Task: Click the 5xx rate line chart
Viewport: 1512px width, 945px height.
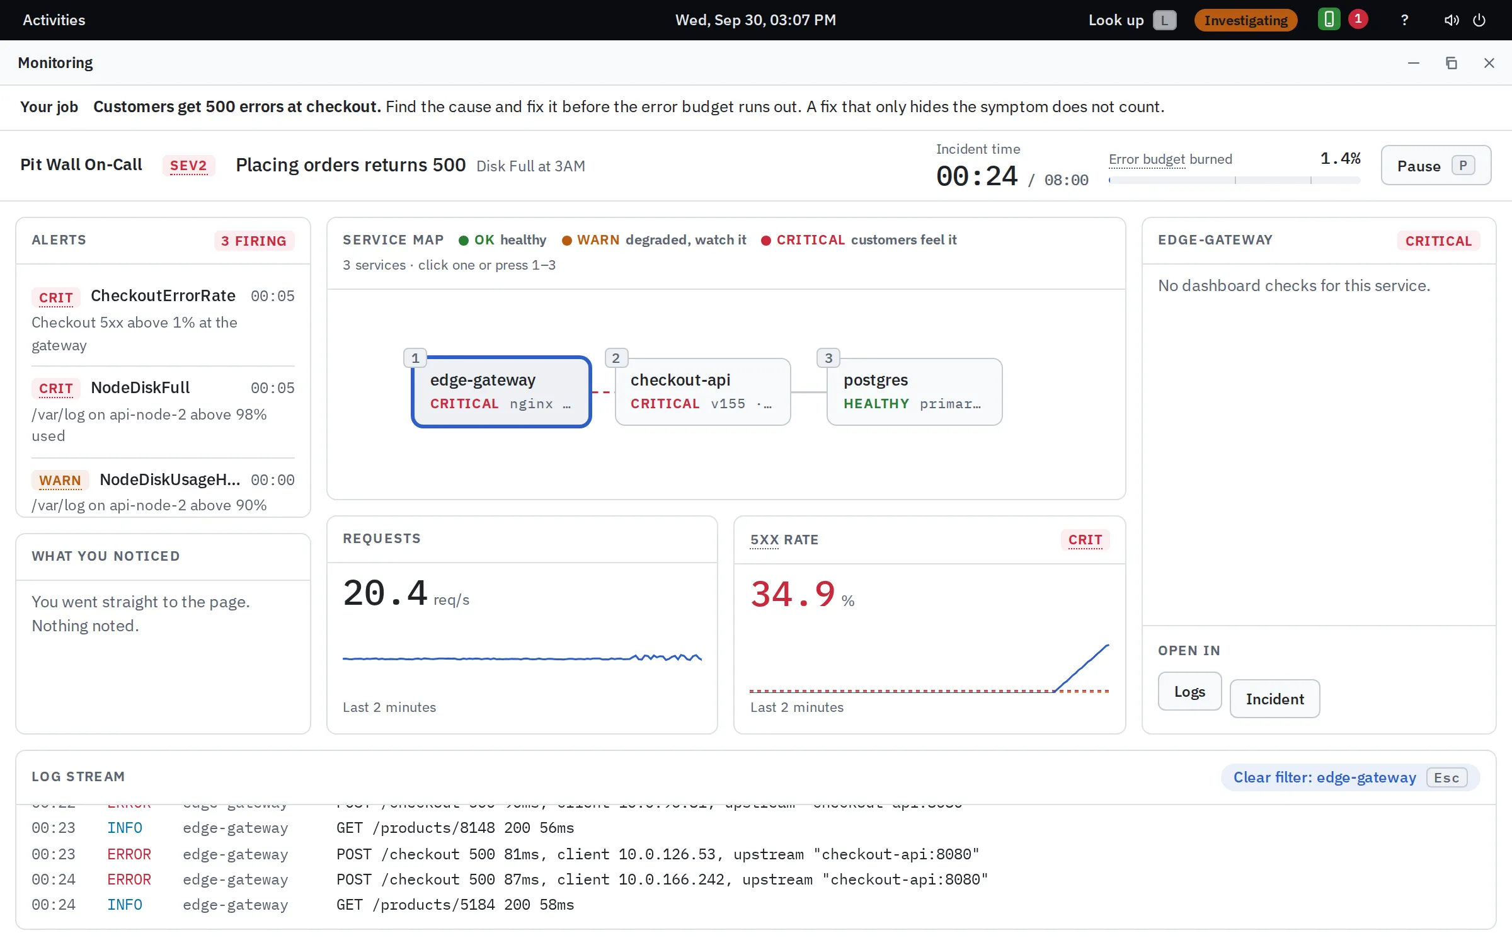Action: tap(929, 668)
